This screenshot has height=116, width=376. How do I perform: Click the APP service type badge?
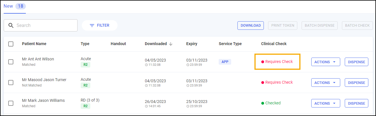(x=225, y=62)
